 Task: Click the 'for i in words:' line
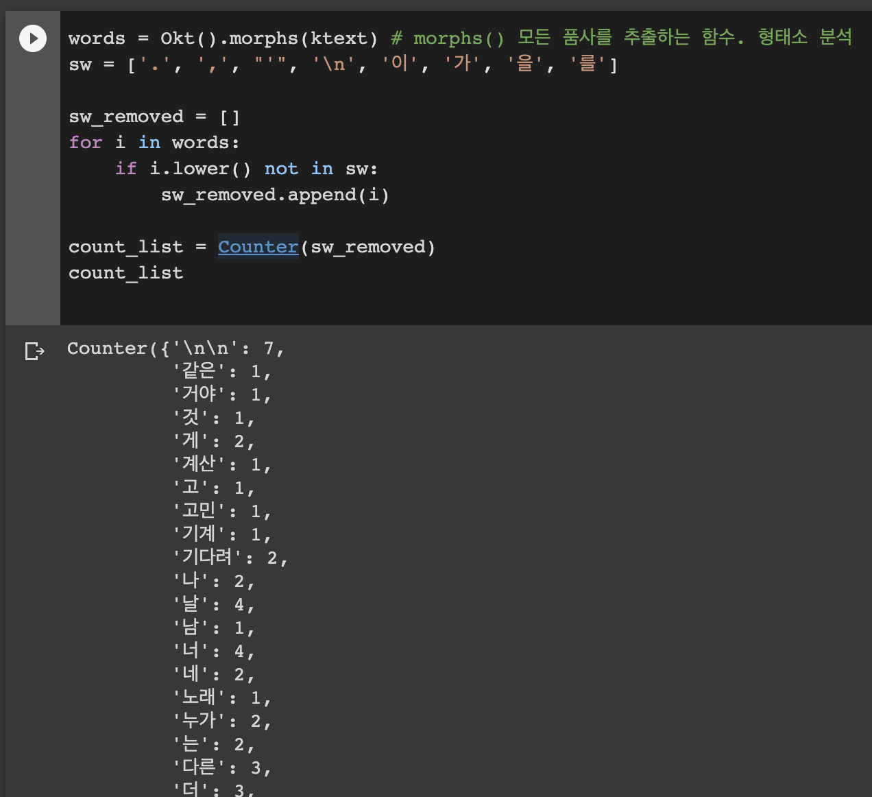click(x=154, y=143)
